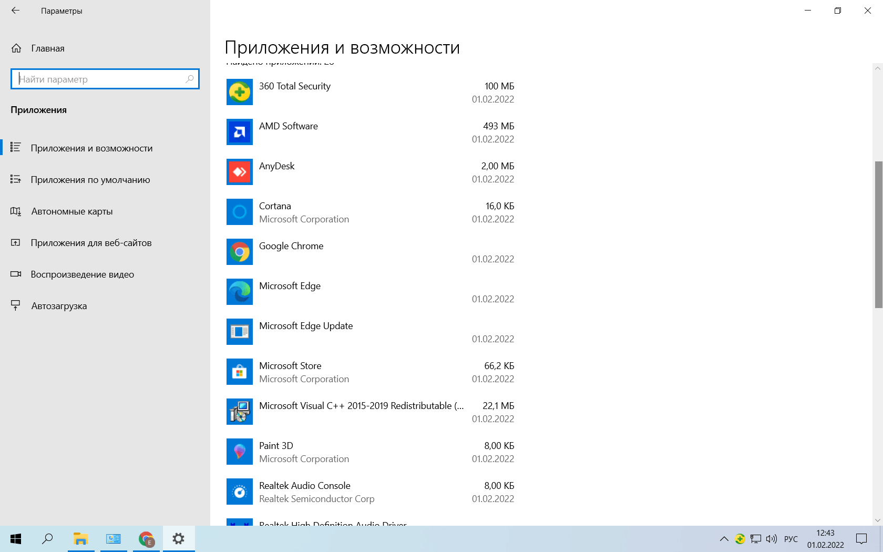Switch input language РУС indicator

(790, 539)
